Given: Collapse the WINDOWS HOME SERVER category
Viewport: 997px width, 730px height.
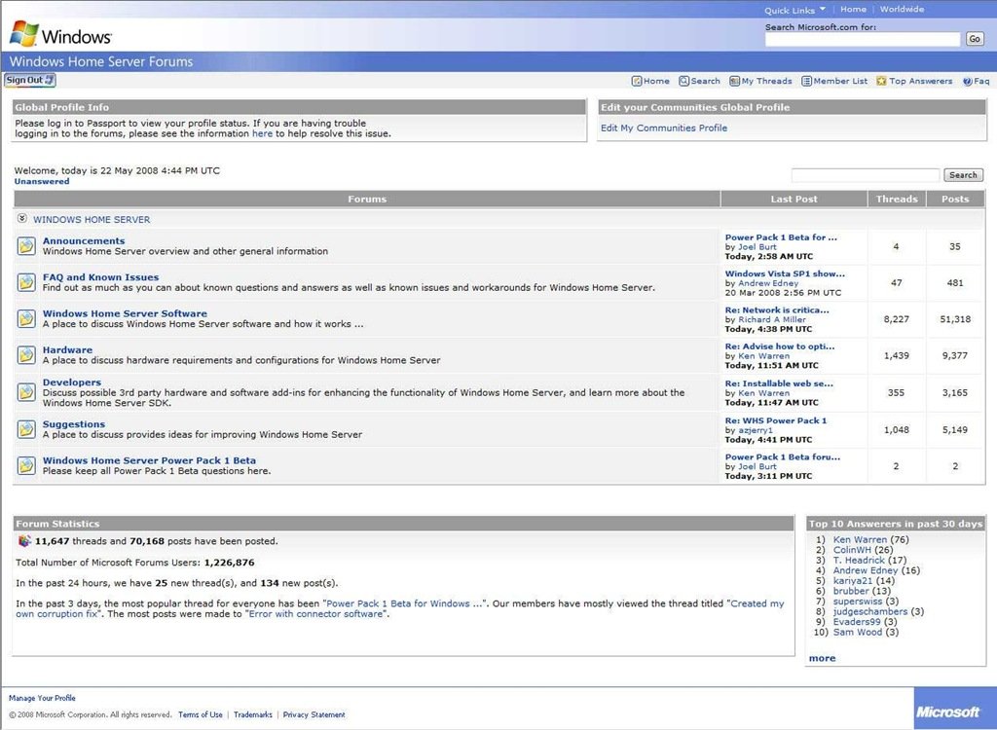Looking at the screenshot, I should click(x=22, y=218).
